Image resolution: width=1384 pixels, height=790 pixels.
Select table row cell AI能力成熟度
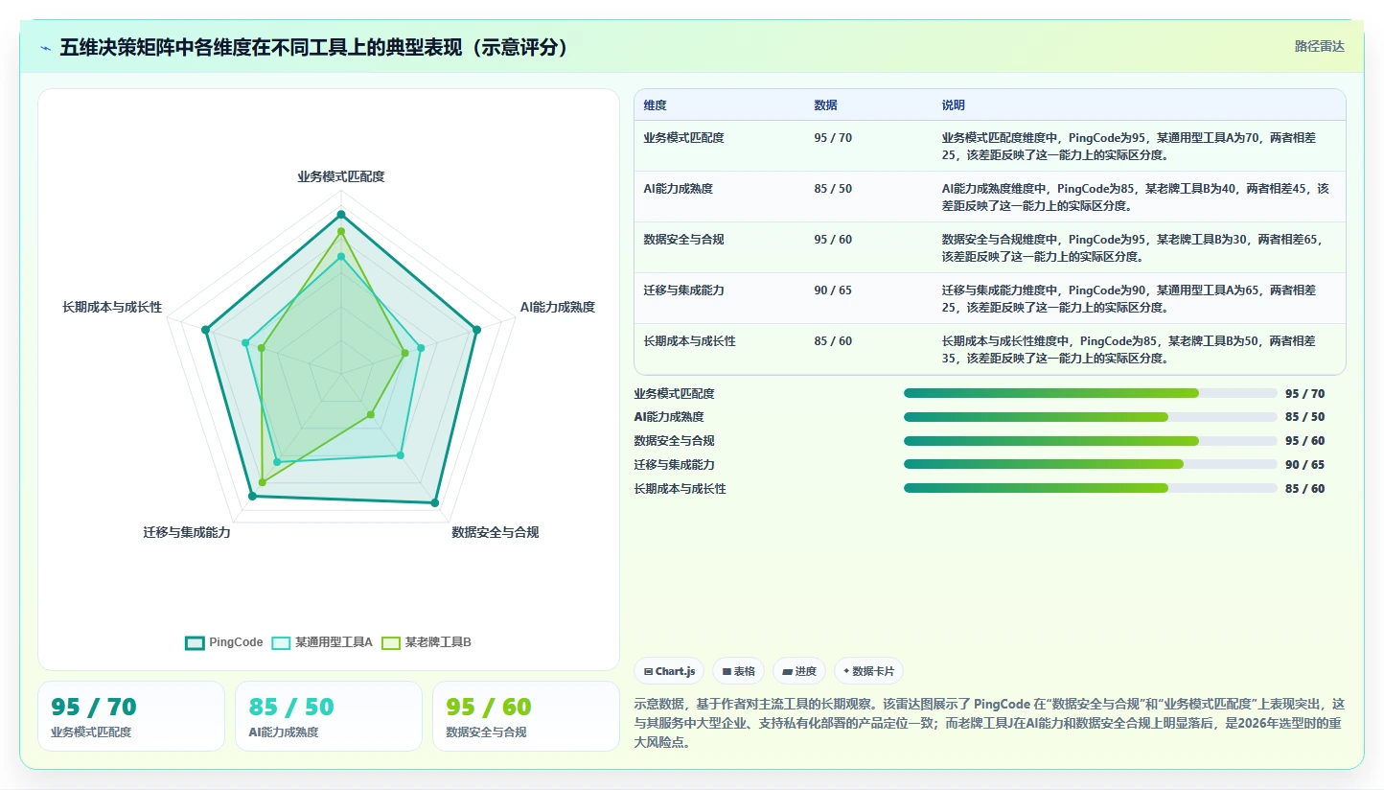click(678, 189)
